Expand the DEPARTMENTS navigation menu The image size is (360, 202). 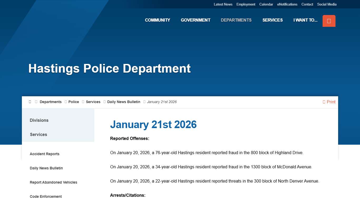(236, 20)
